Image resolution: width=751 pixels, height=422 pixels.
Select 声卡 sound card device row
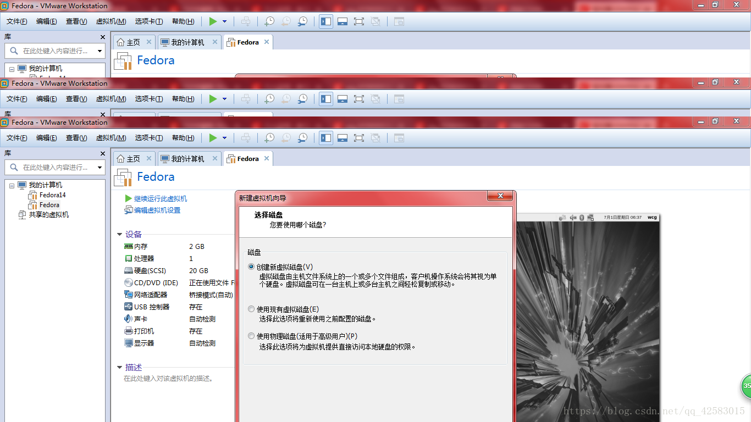[x=179, y=319]
